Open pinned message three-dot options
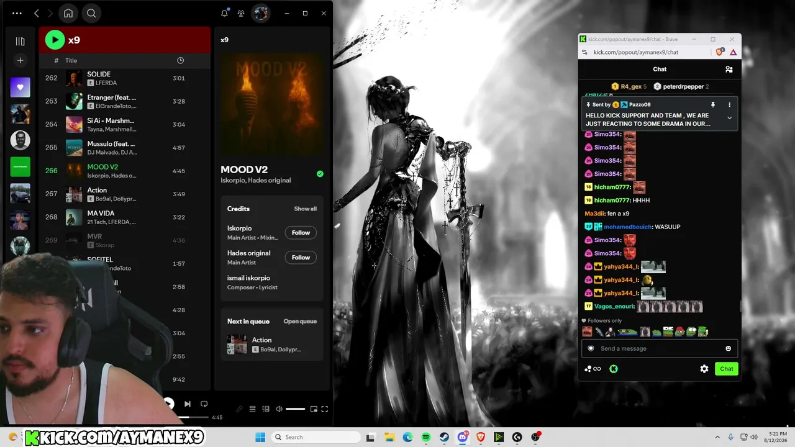 [x=729, y=105]
